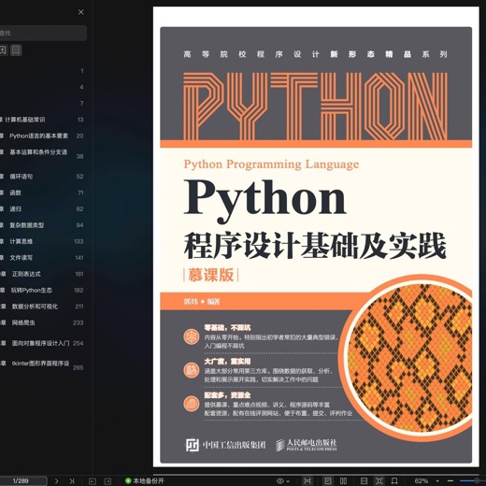Click the 1/289 page number field
This screenshot has height=486, width=486.
(22, 481)
